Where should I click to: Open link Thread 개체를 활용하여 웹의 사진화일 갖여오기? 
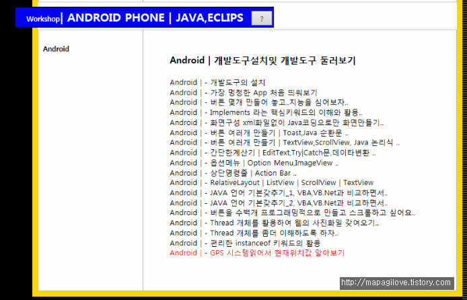pos(275,223)
